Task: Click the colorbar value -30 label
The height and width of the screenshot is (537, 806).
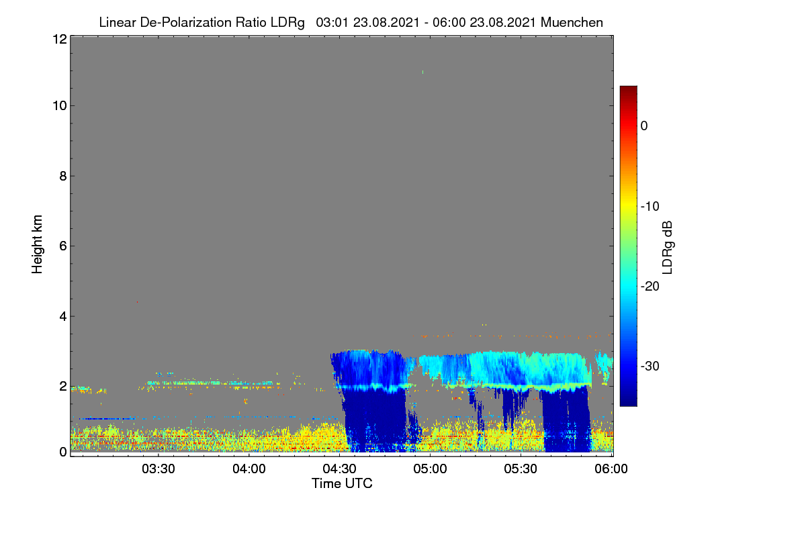Action: pos(650,367)
